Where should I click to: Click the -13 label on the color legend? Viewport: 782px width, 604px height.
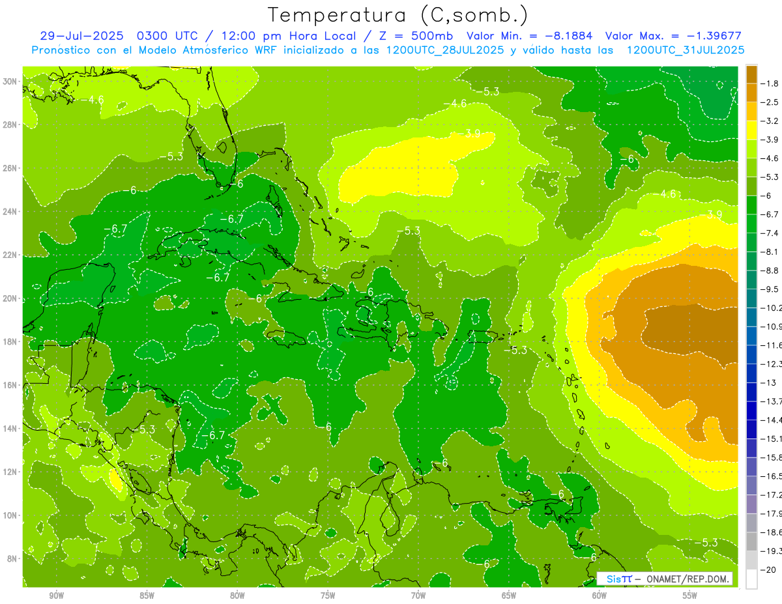point(768,382)
